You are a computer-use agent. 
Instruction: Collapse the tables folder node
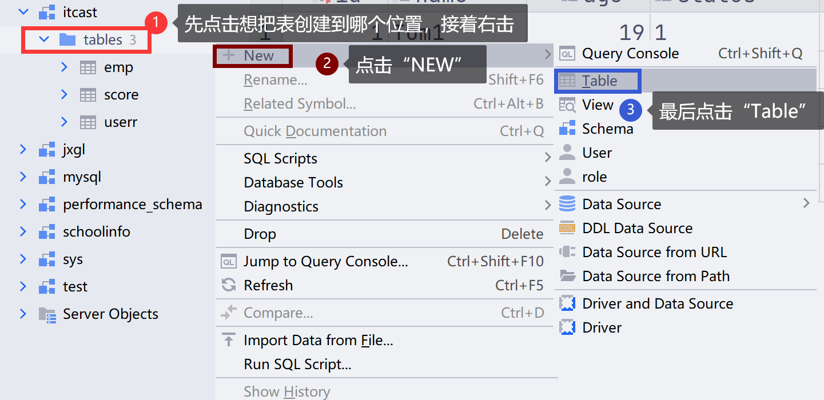44,39
